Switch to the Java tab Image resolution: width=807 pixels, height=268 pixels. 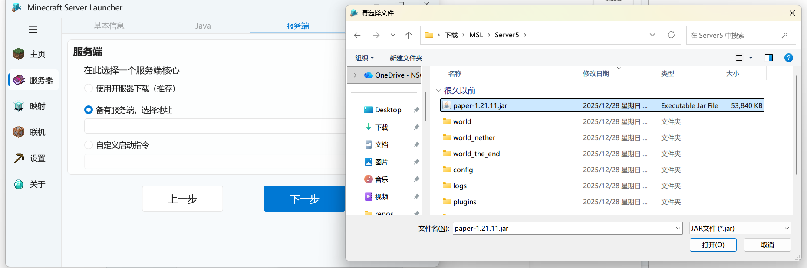[203, 26]
